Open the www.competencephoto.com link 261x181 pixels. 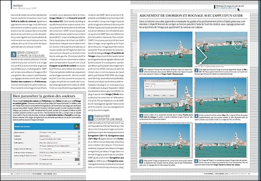[226, 8]
